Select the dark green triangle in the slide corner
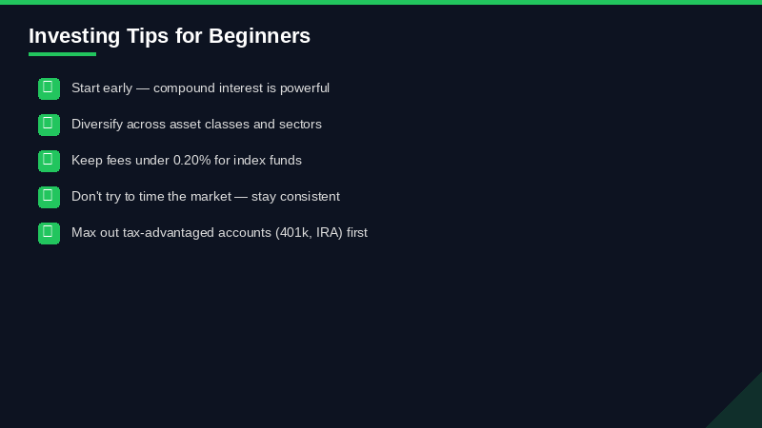This screenshot has height=428, width=762. pos(743,409)
